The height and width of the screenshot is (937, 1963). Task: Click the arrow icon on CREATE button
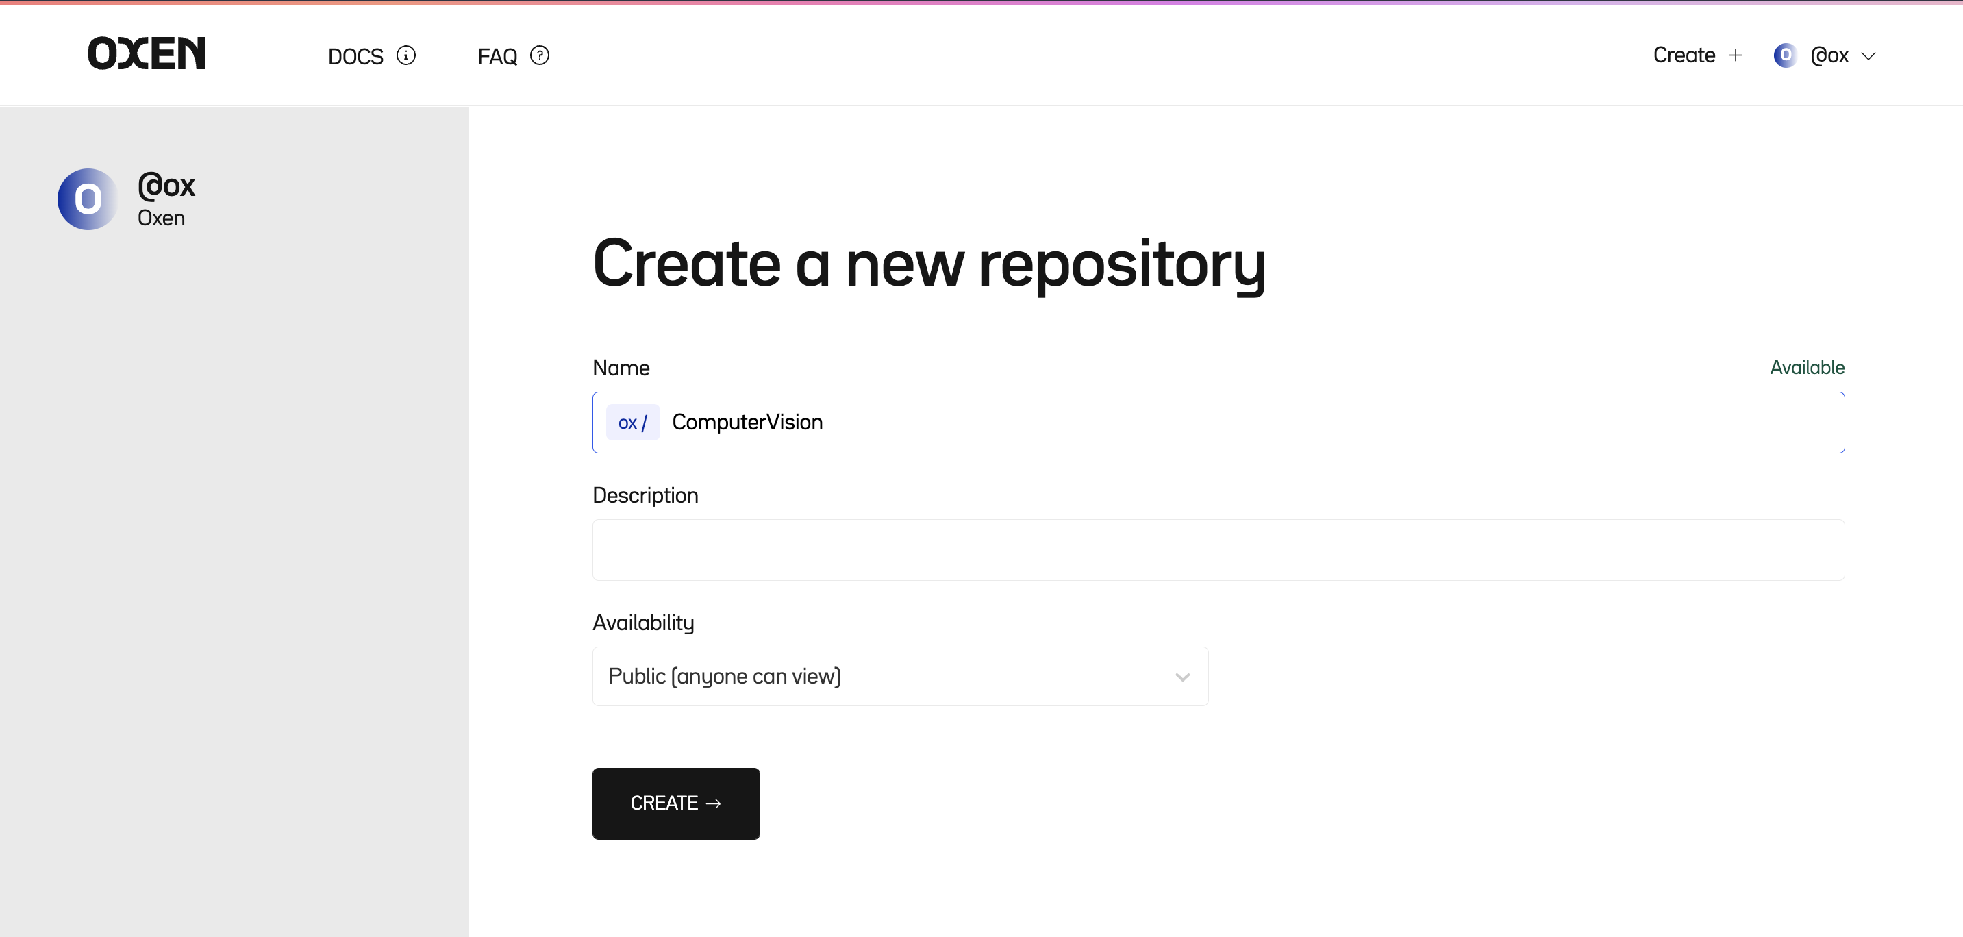click(713, 803)
